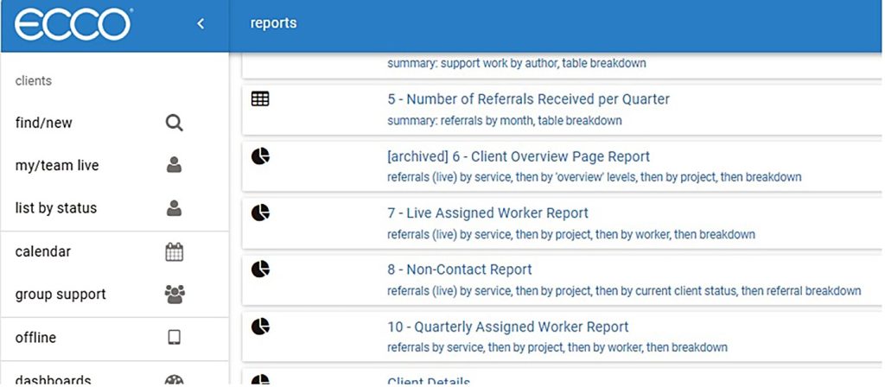Click the pie chart icon for Non-Contact Report

coord(260,270)
